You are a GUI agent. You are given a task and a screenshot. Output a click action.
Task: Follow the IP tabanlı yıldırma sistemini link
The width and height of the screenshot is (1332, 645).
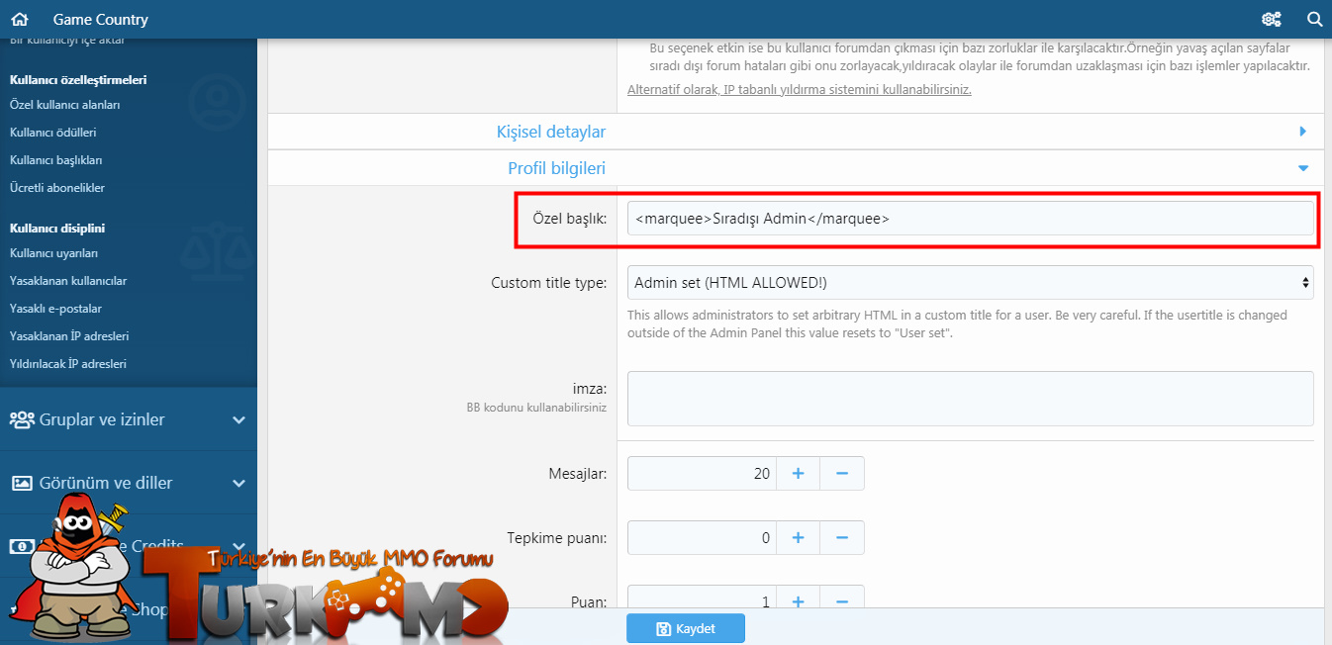pyautogui.click(x=800, y=89)
